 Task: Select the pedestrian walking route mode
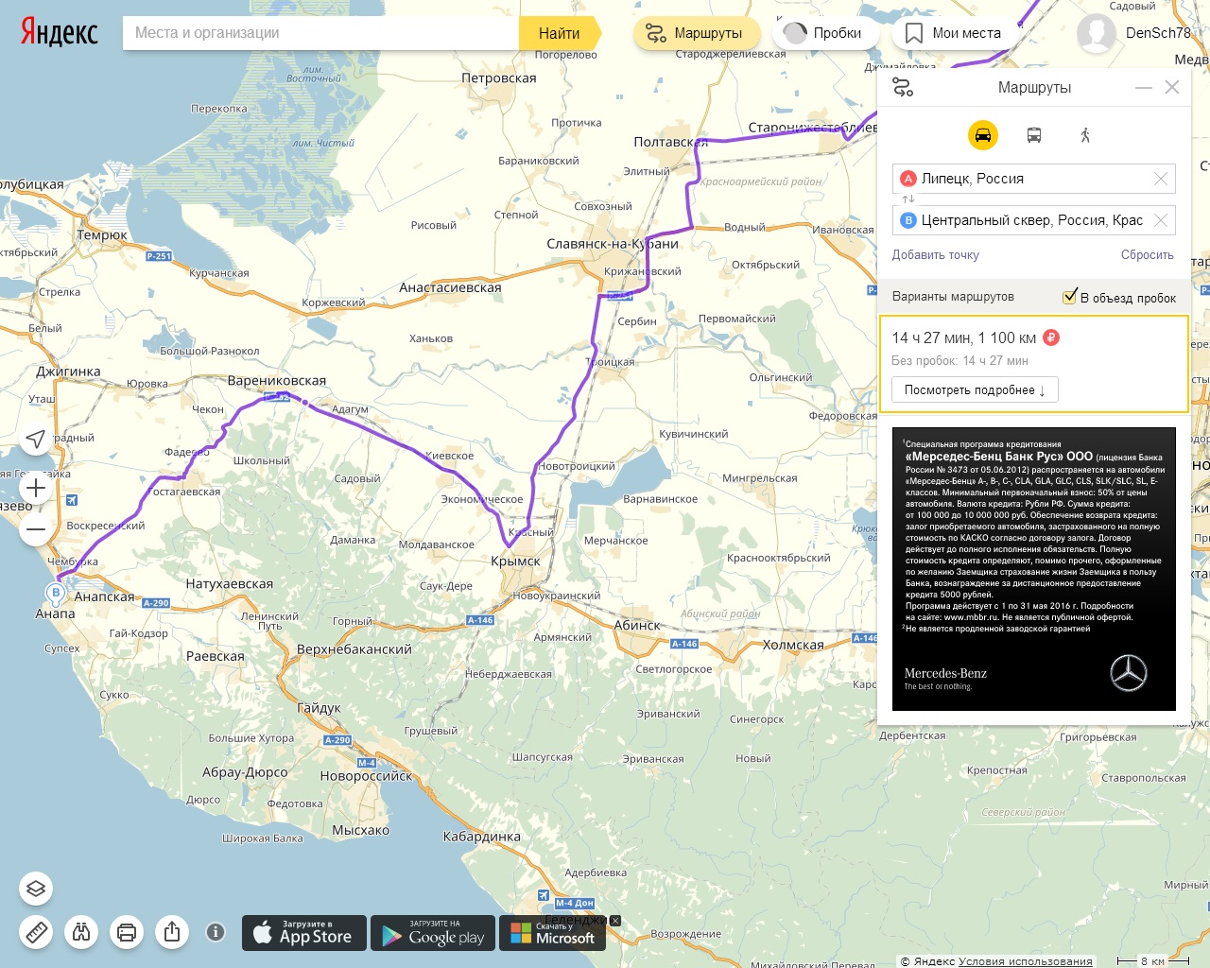(x=1085, y=135)
